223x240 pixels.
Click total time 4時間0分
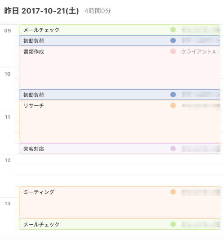coord(98,11)
